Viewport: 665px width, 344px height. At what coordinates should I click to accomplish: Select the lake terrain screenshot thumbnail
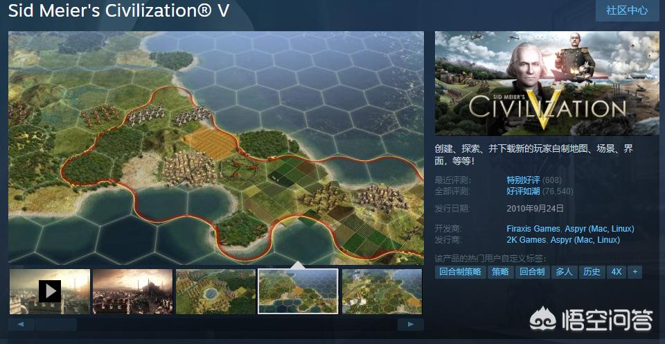[x=216, y=291]
